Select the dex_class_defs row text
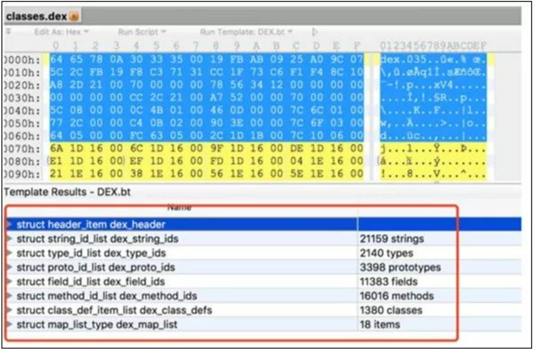This screenshot has height=351, width=534. (x=114, y=310)
